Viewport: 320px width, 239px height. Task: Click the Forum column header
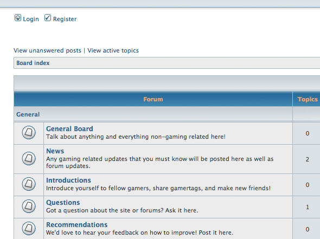[153, 99]
